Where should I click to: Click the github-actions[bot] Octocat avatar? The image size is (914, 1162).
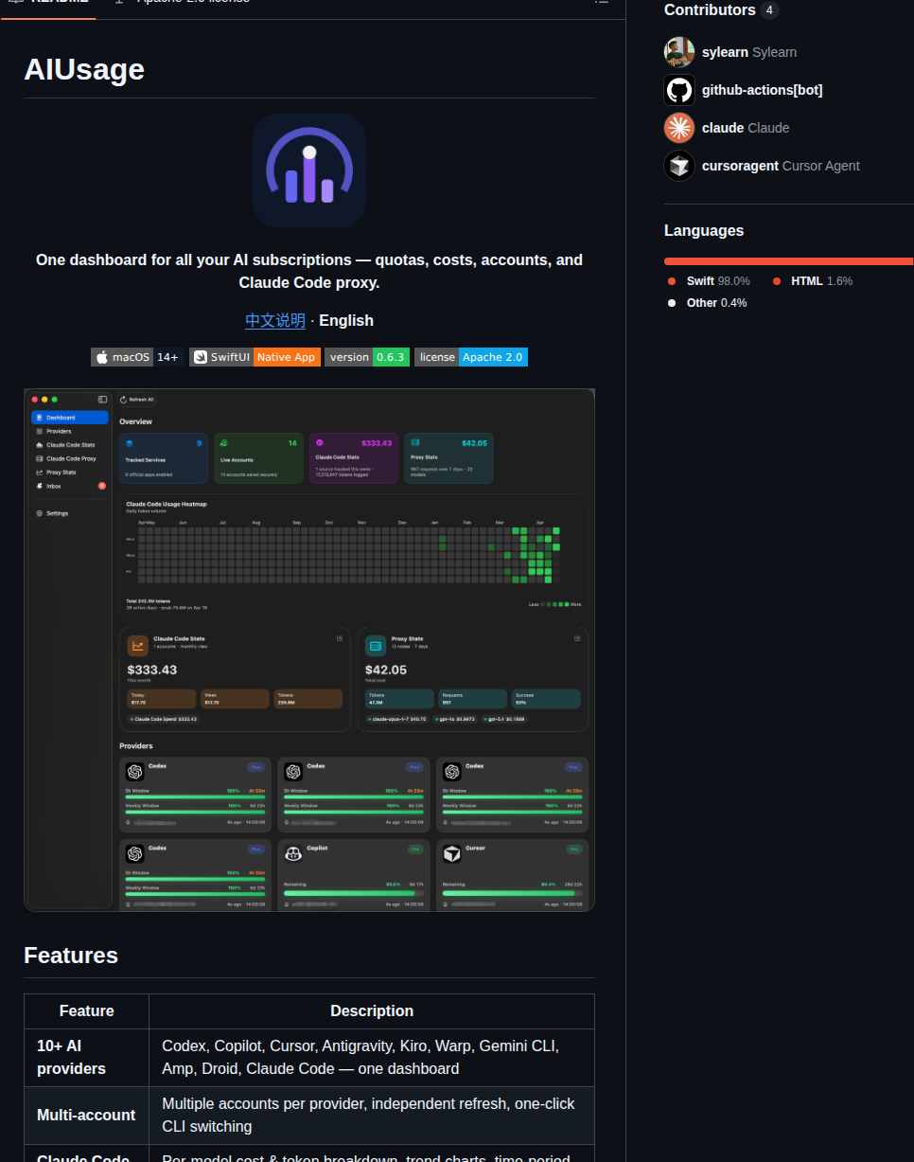click(x=679, y=90)
